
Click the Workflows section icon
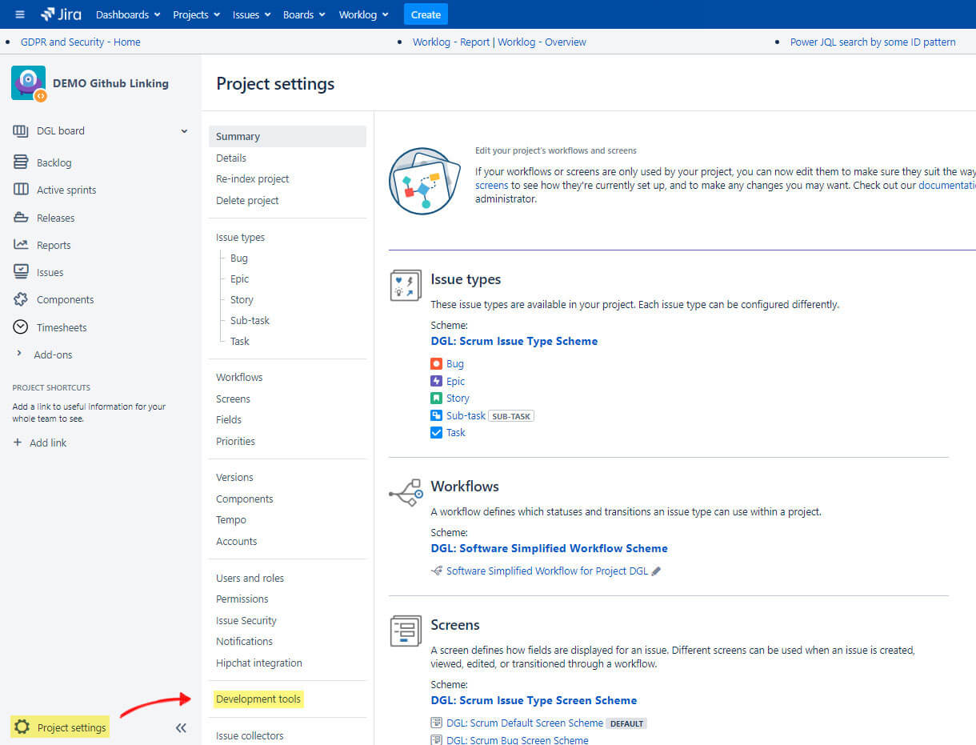pos(406,494)
